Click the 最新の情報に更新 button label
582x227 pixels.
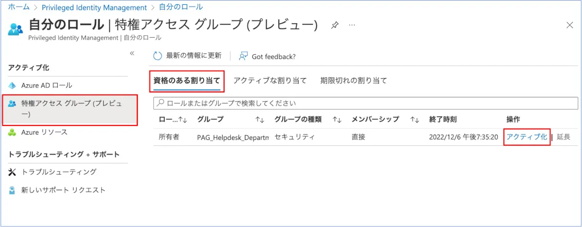click(194, 56)
